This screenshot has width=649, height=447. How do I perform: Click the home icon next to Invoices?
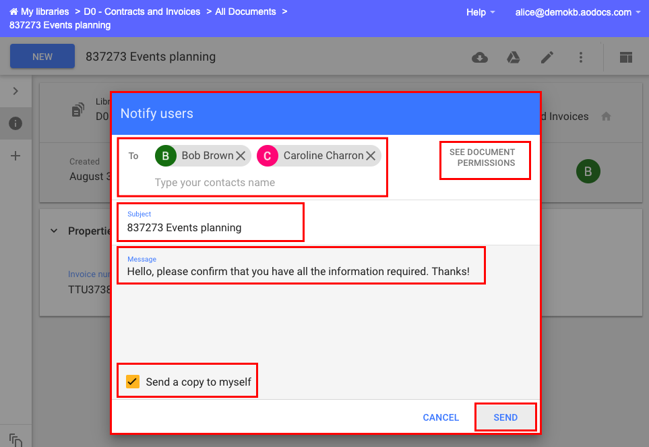[x=605, y=116]
